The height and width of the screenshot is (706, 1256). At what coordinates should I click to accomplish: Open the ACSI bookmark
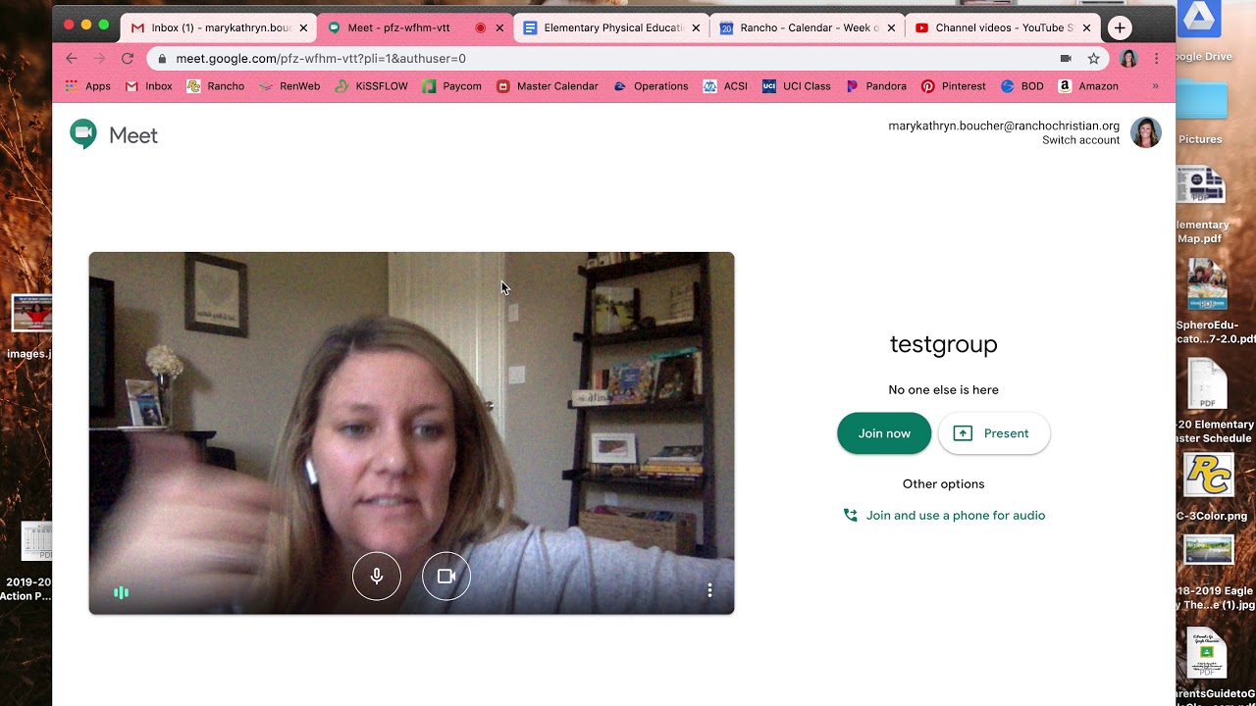[x=725, y=86]
